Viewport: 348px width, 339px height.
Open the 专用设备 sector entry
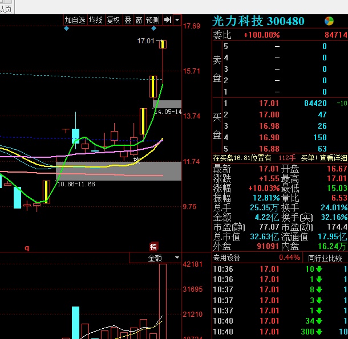point(227,258)
